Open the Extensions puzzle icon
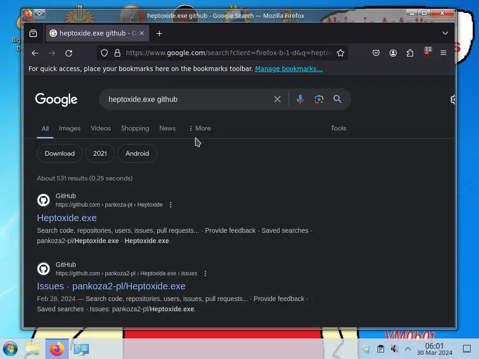The height and width of the screenshot is (359, 479). click(410, 53)
